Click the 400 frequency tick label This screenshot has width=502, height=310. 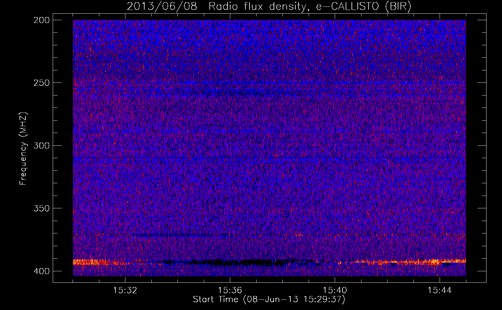[x=41, y=271]
